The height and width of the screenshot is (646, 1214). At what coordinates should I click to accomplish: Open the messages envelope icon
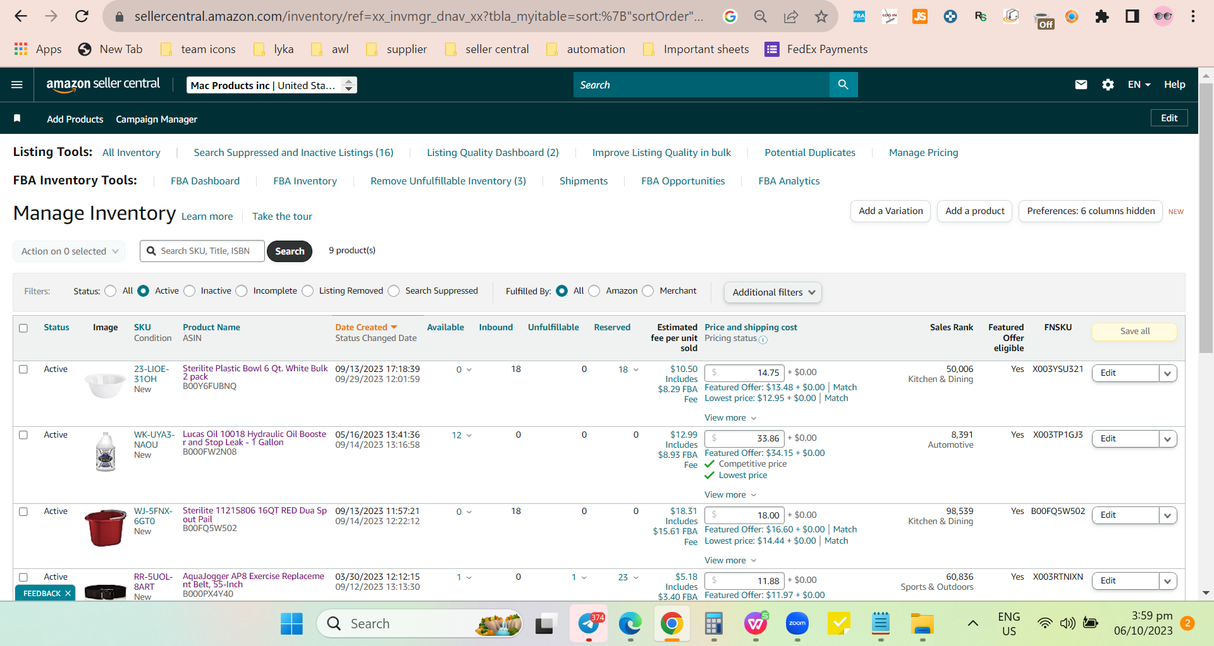pos(1081,85)
